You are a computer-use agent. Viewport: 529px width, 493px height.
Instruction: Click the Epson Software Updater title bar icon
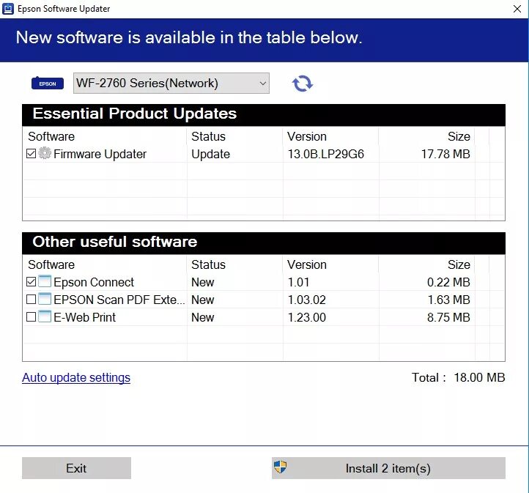(x=8, y=9)
